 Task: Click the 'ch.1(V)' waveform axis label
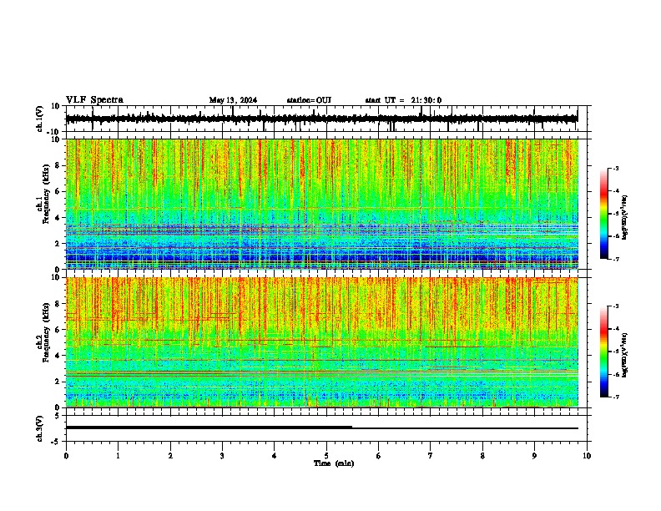tap(40, 119)
